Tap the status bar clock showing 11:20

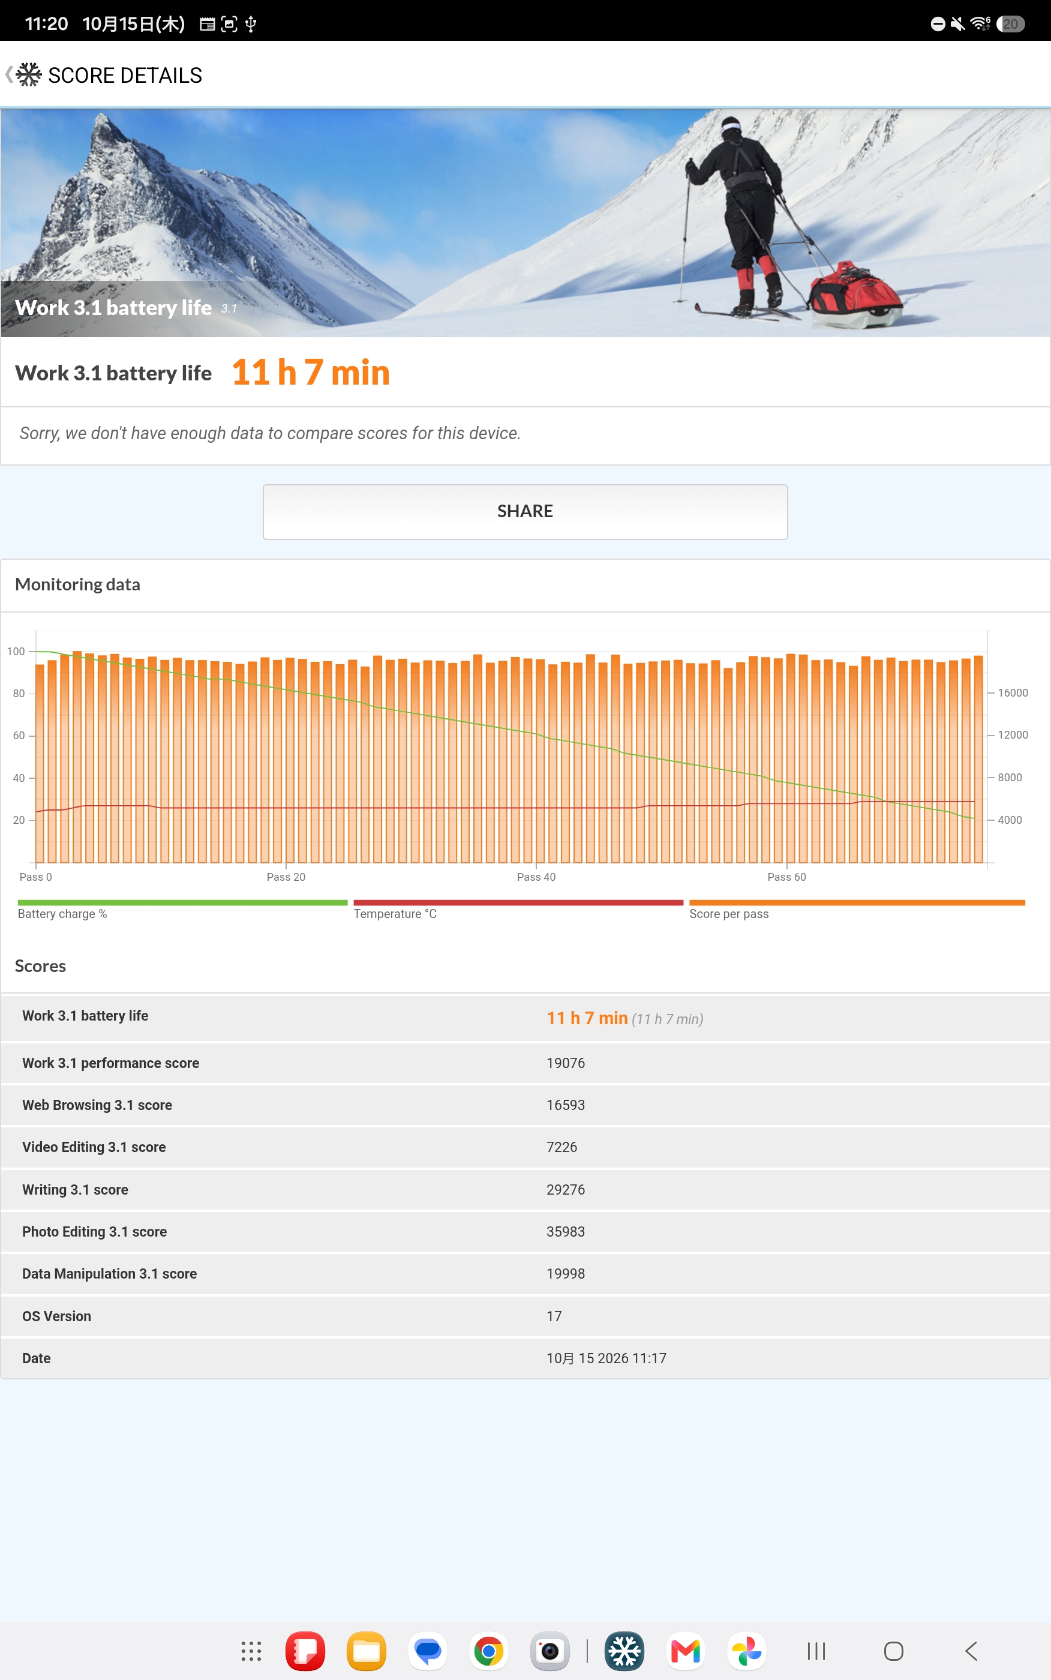[46, 23]
